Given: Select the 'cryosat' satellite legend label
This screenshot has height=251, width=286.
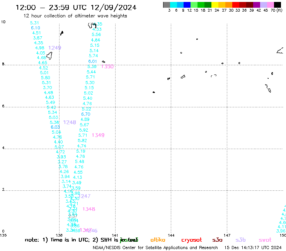Looking at the screenshot, I should point(192,240).
